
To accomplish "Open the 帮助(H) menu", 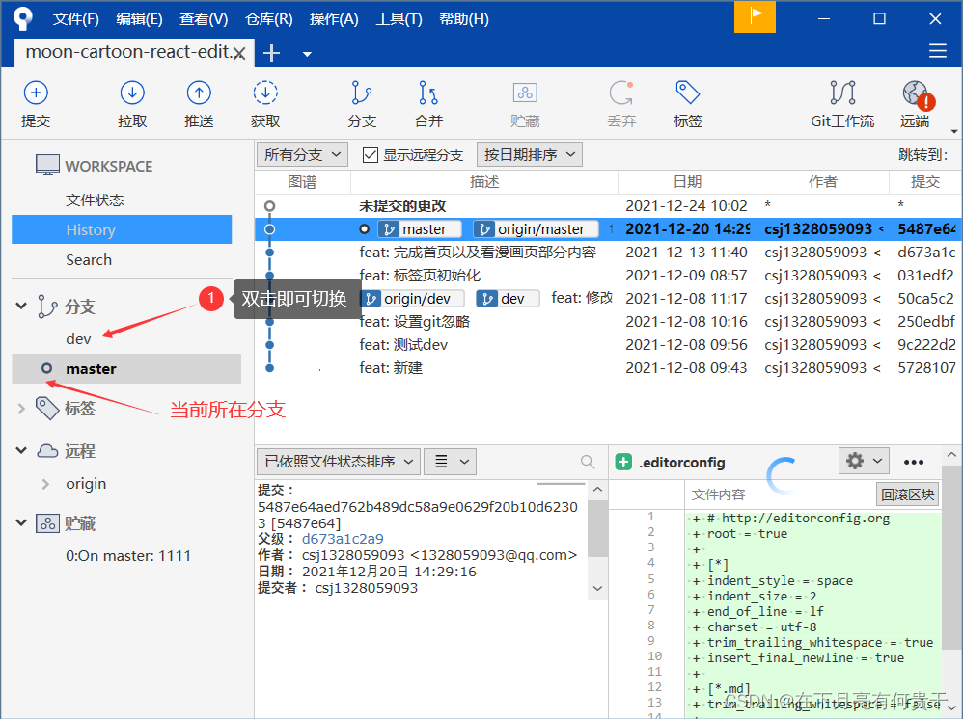I will 464,19.
